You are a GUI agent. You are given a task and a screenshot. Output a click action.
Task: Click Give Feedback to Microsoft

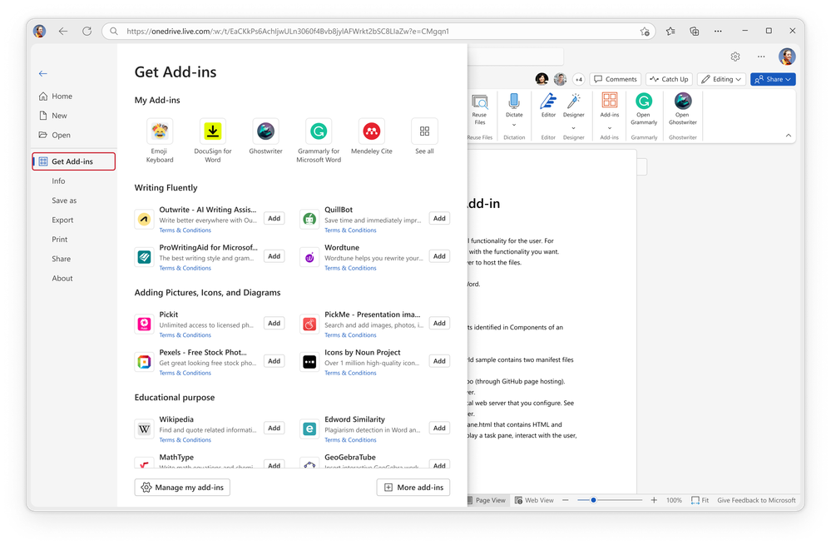pos(756,500)
